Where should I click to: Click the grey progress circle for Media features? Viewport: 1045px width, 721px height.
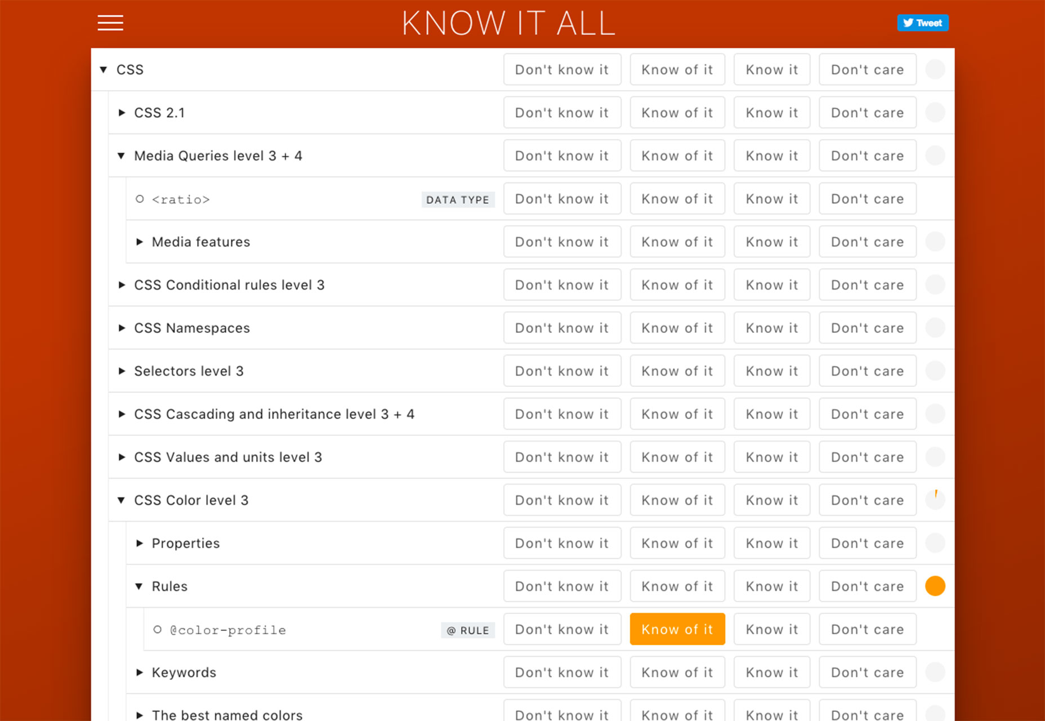pos(935,242)
